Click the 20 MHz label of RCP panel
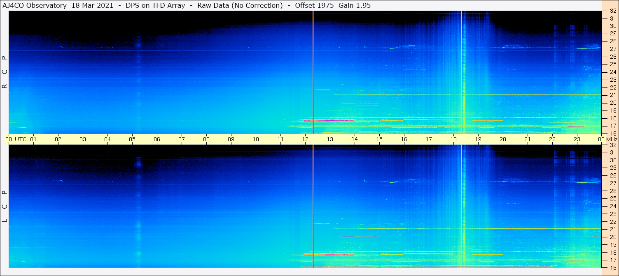The height and width of the screenshot is (276, 619). pyautogui.click(x=612, y=103)
